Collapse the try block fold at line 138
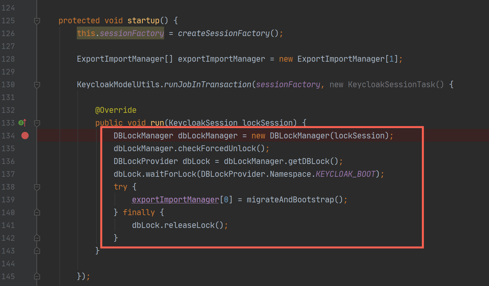489x286 pixels. coord(37,187)
